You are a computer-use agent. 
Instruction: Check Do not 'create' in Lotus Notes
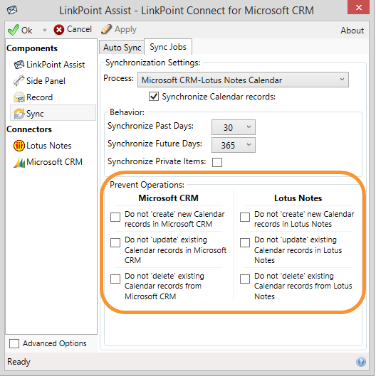245,217
